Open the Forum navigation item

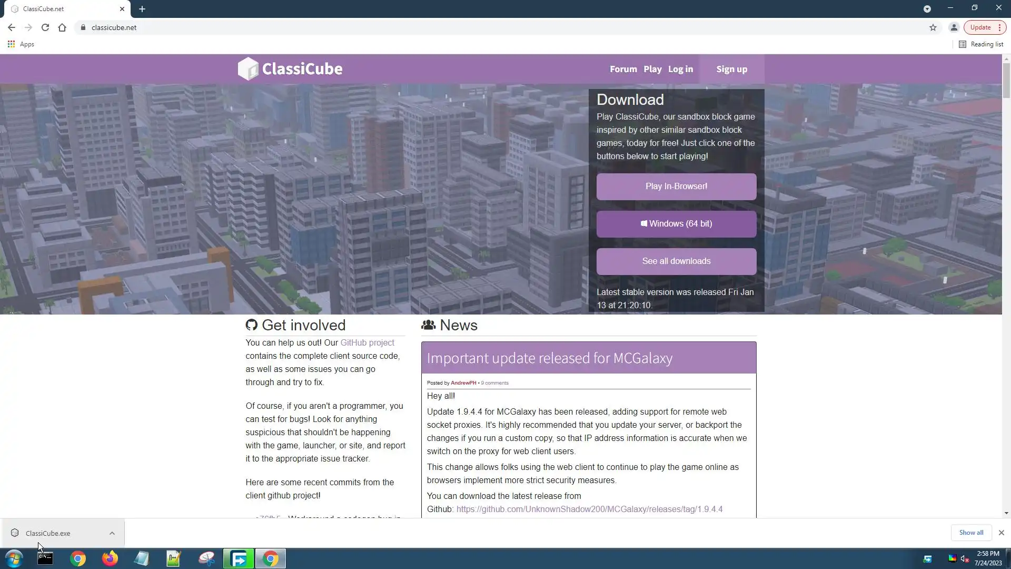tap(623, 69)
